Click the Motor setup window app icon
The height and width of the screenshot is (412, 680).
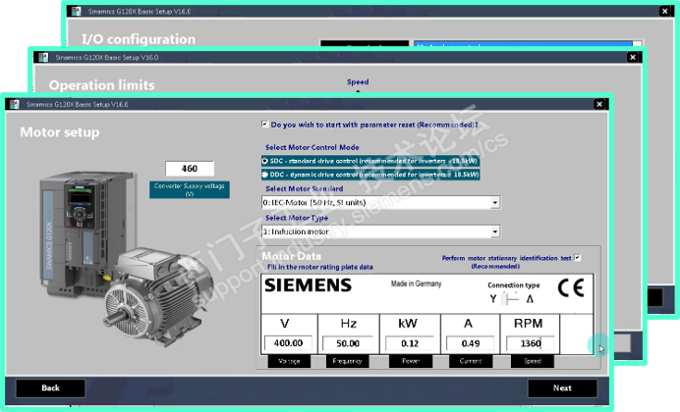pos(15,104)
